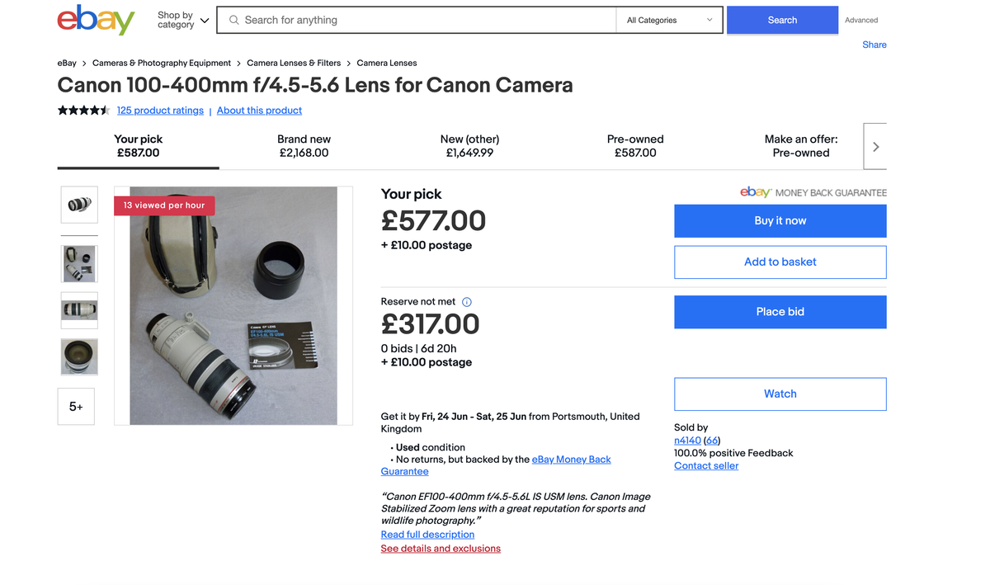Click the right arrow to see more offers

(x=875, y=146)
